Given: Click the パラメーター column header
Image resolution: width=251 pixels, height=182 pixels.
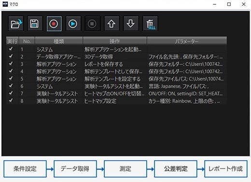Looking at the screenshot, I should tap(187, 41).
